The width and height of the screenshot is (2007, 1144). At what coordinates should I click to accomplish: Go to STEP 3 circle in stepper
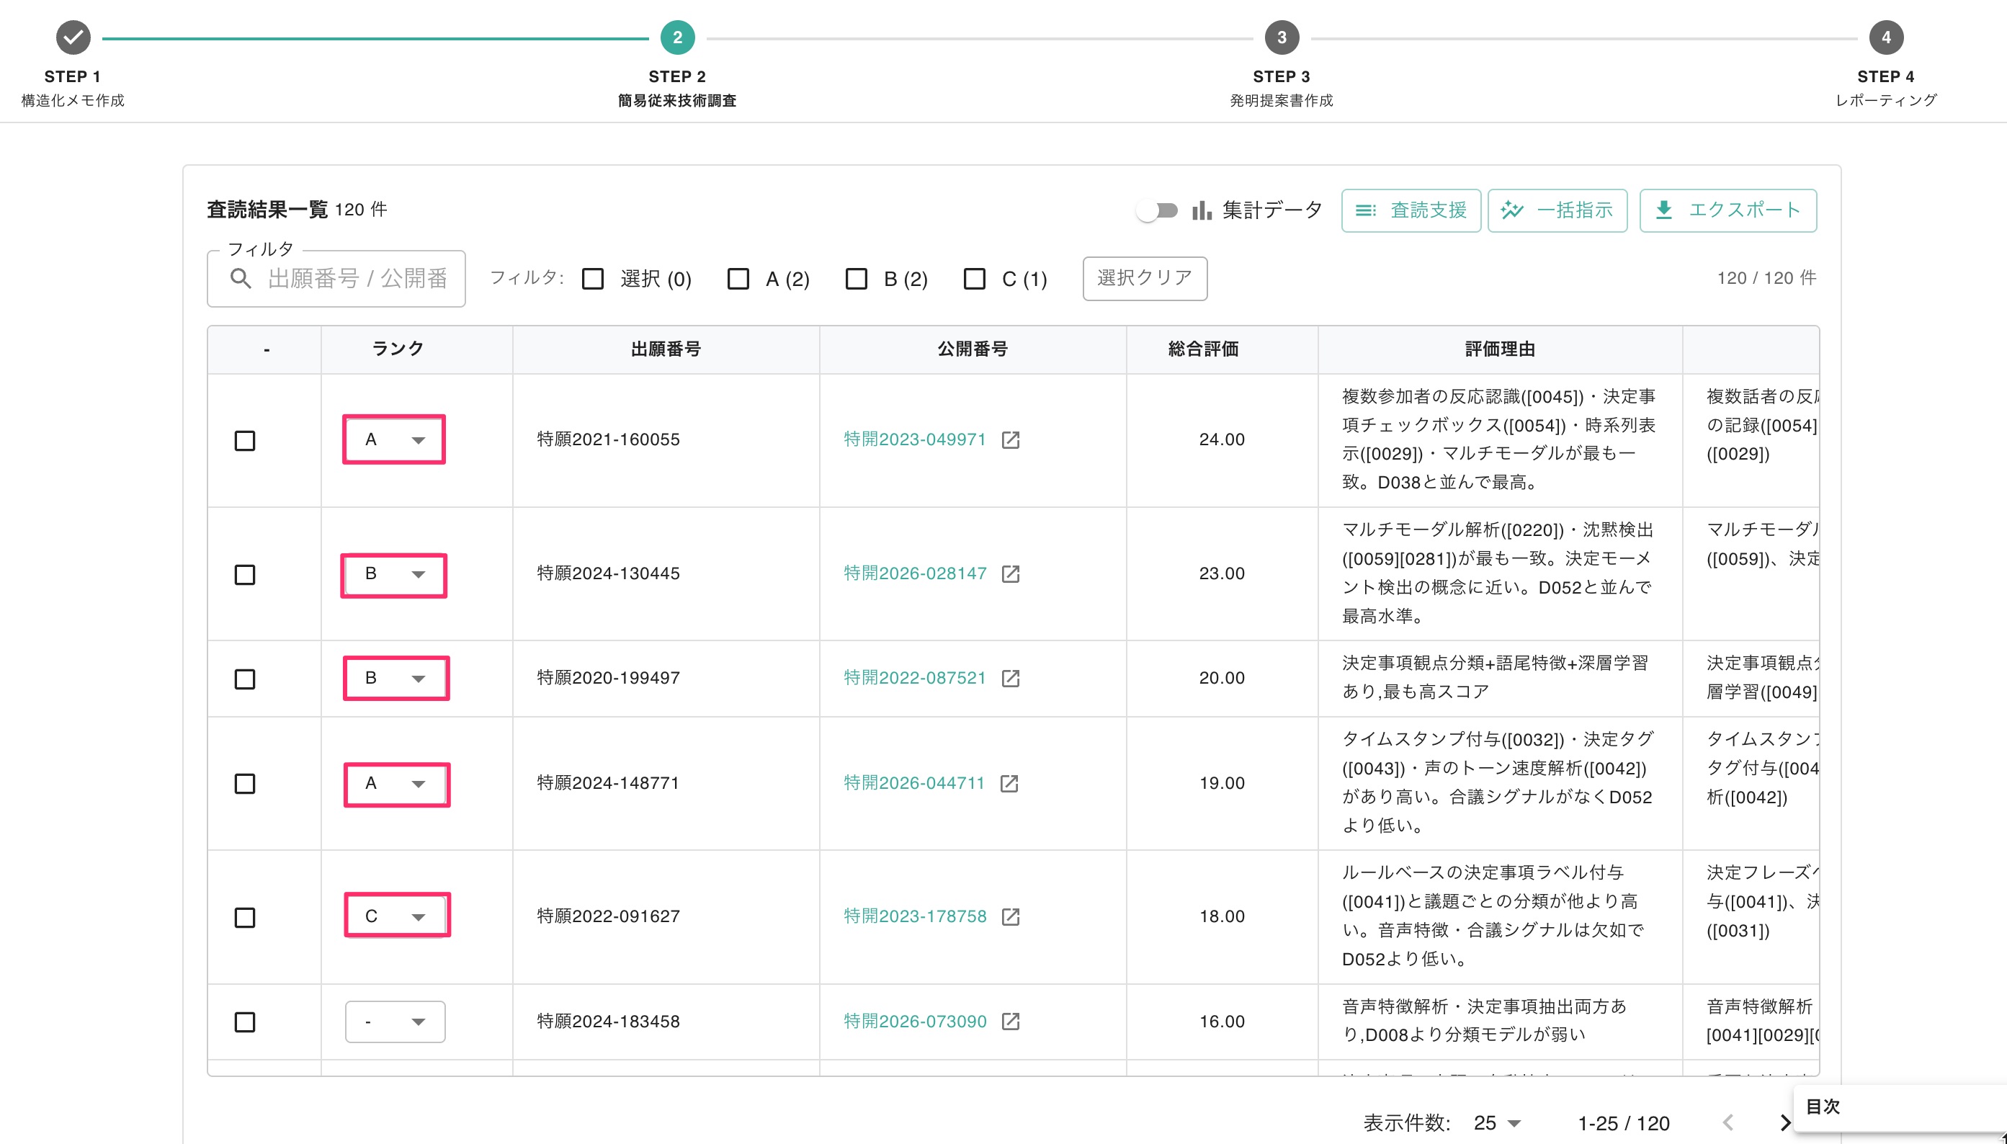1281,37
